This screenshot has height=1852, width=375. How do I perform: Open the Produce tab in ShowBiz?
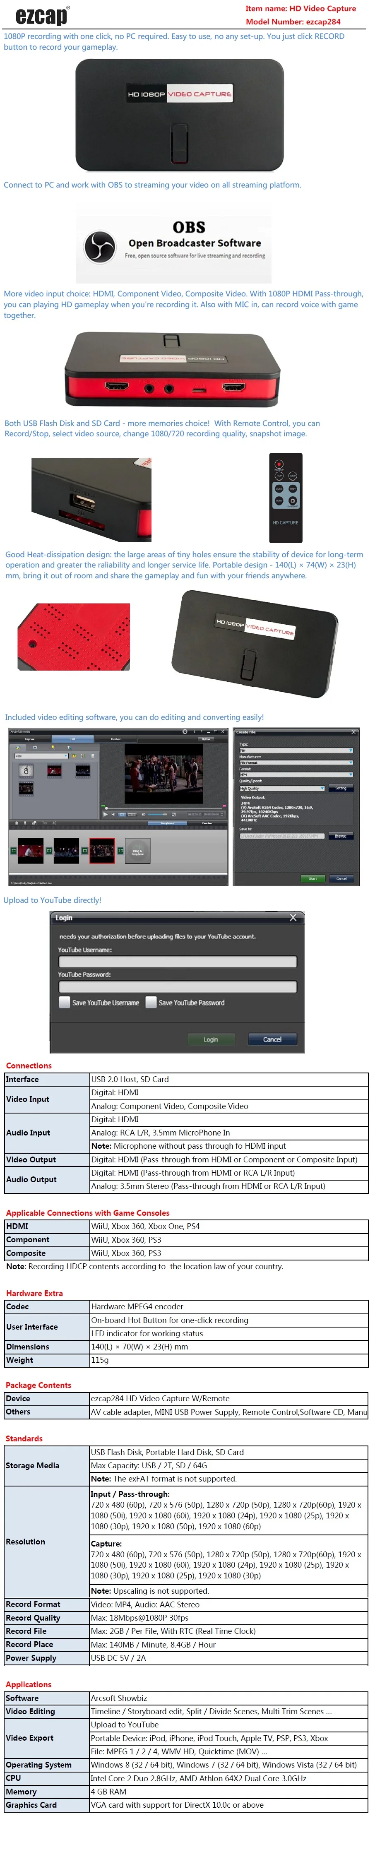115,739
